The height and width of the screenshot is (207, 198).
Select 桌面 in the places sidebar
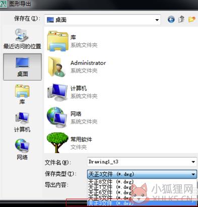(22, 67)
